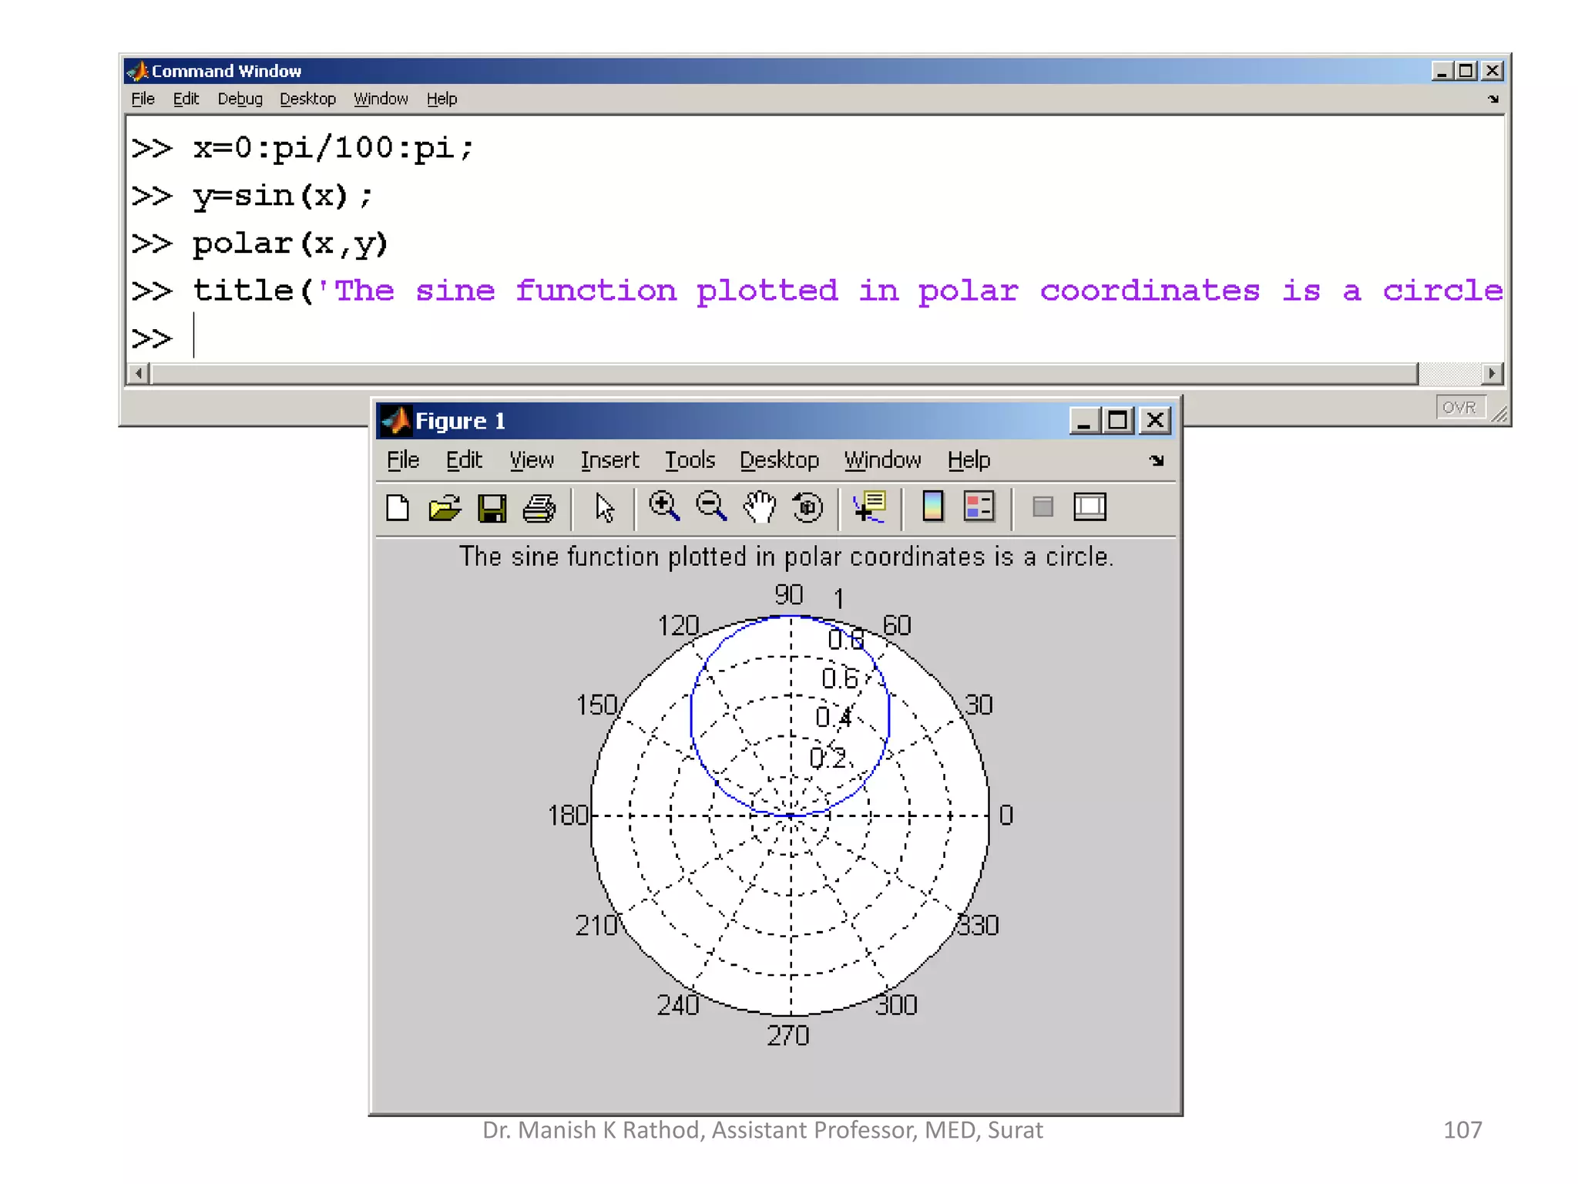Select the Zoom In magnifier tool

point(663,507)
